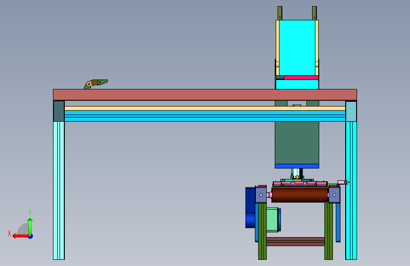Click the left olive post atop the cyan box
This screenshot has height=266, width=410.
click(280, 13)
